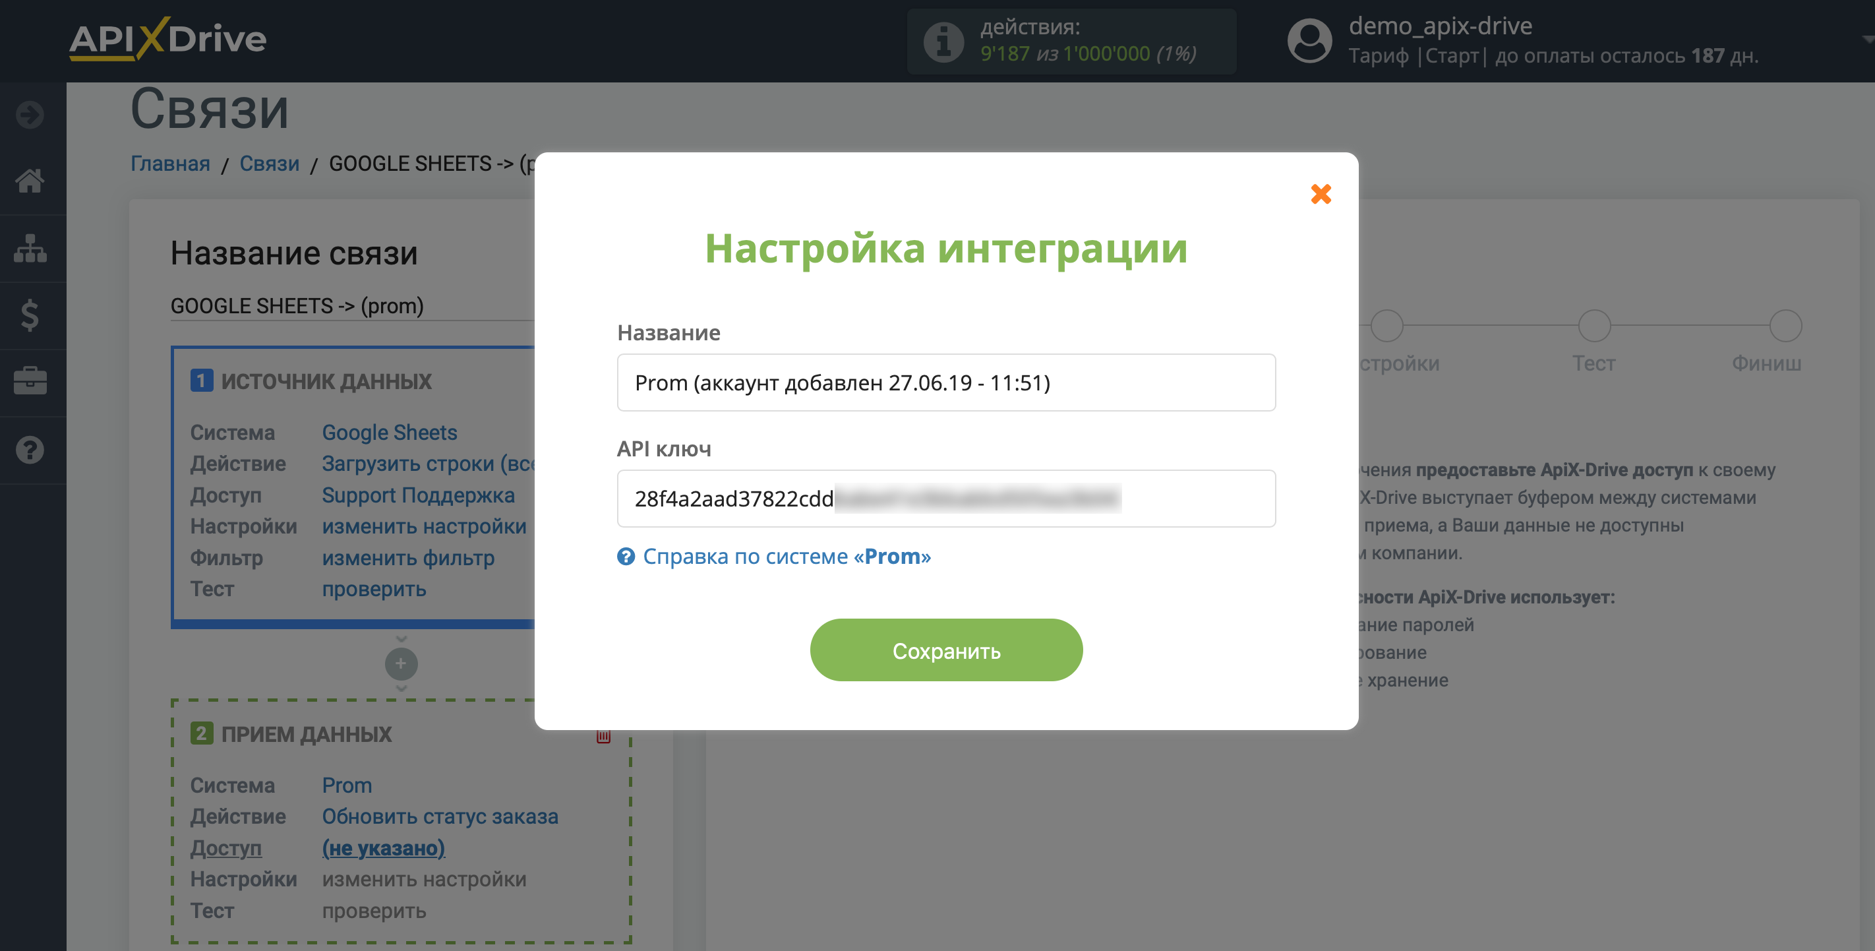
Task: Open Справка по системе Prom link
Action: coord(786,557)
